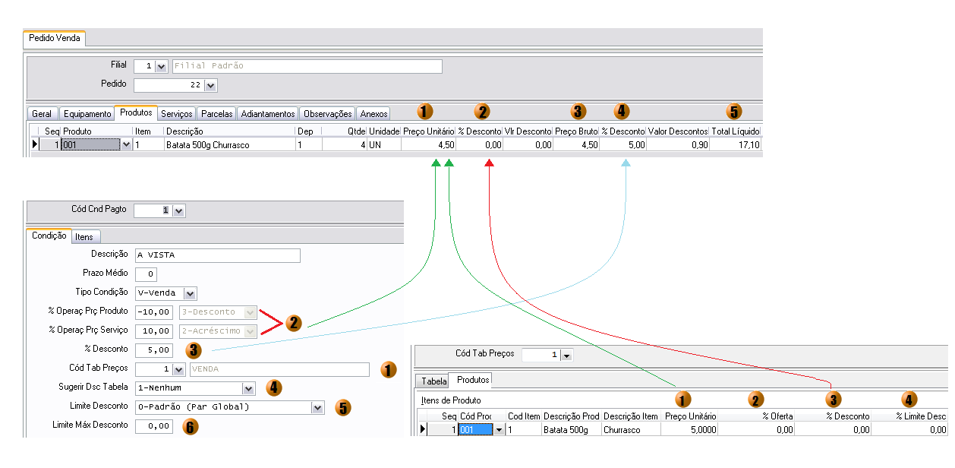Image resolution: width=955 pixels, height=468 pixels.
Task: Click marker 3 next to the % Desconto field
Action: 194,350
